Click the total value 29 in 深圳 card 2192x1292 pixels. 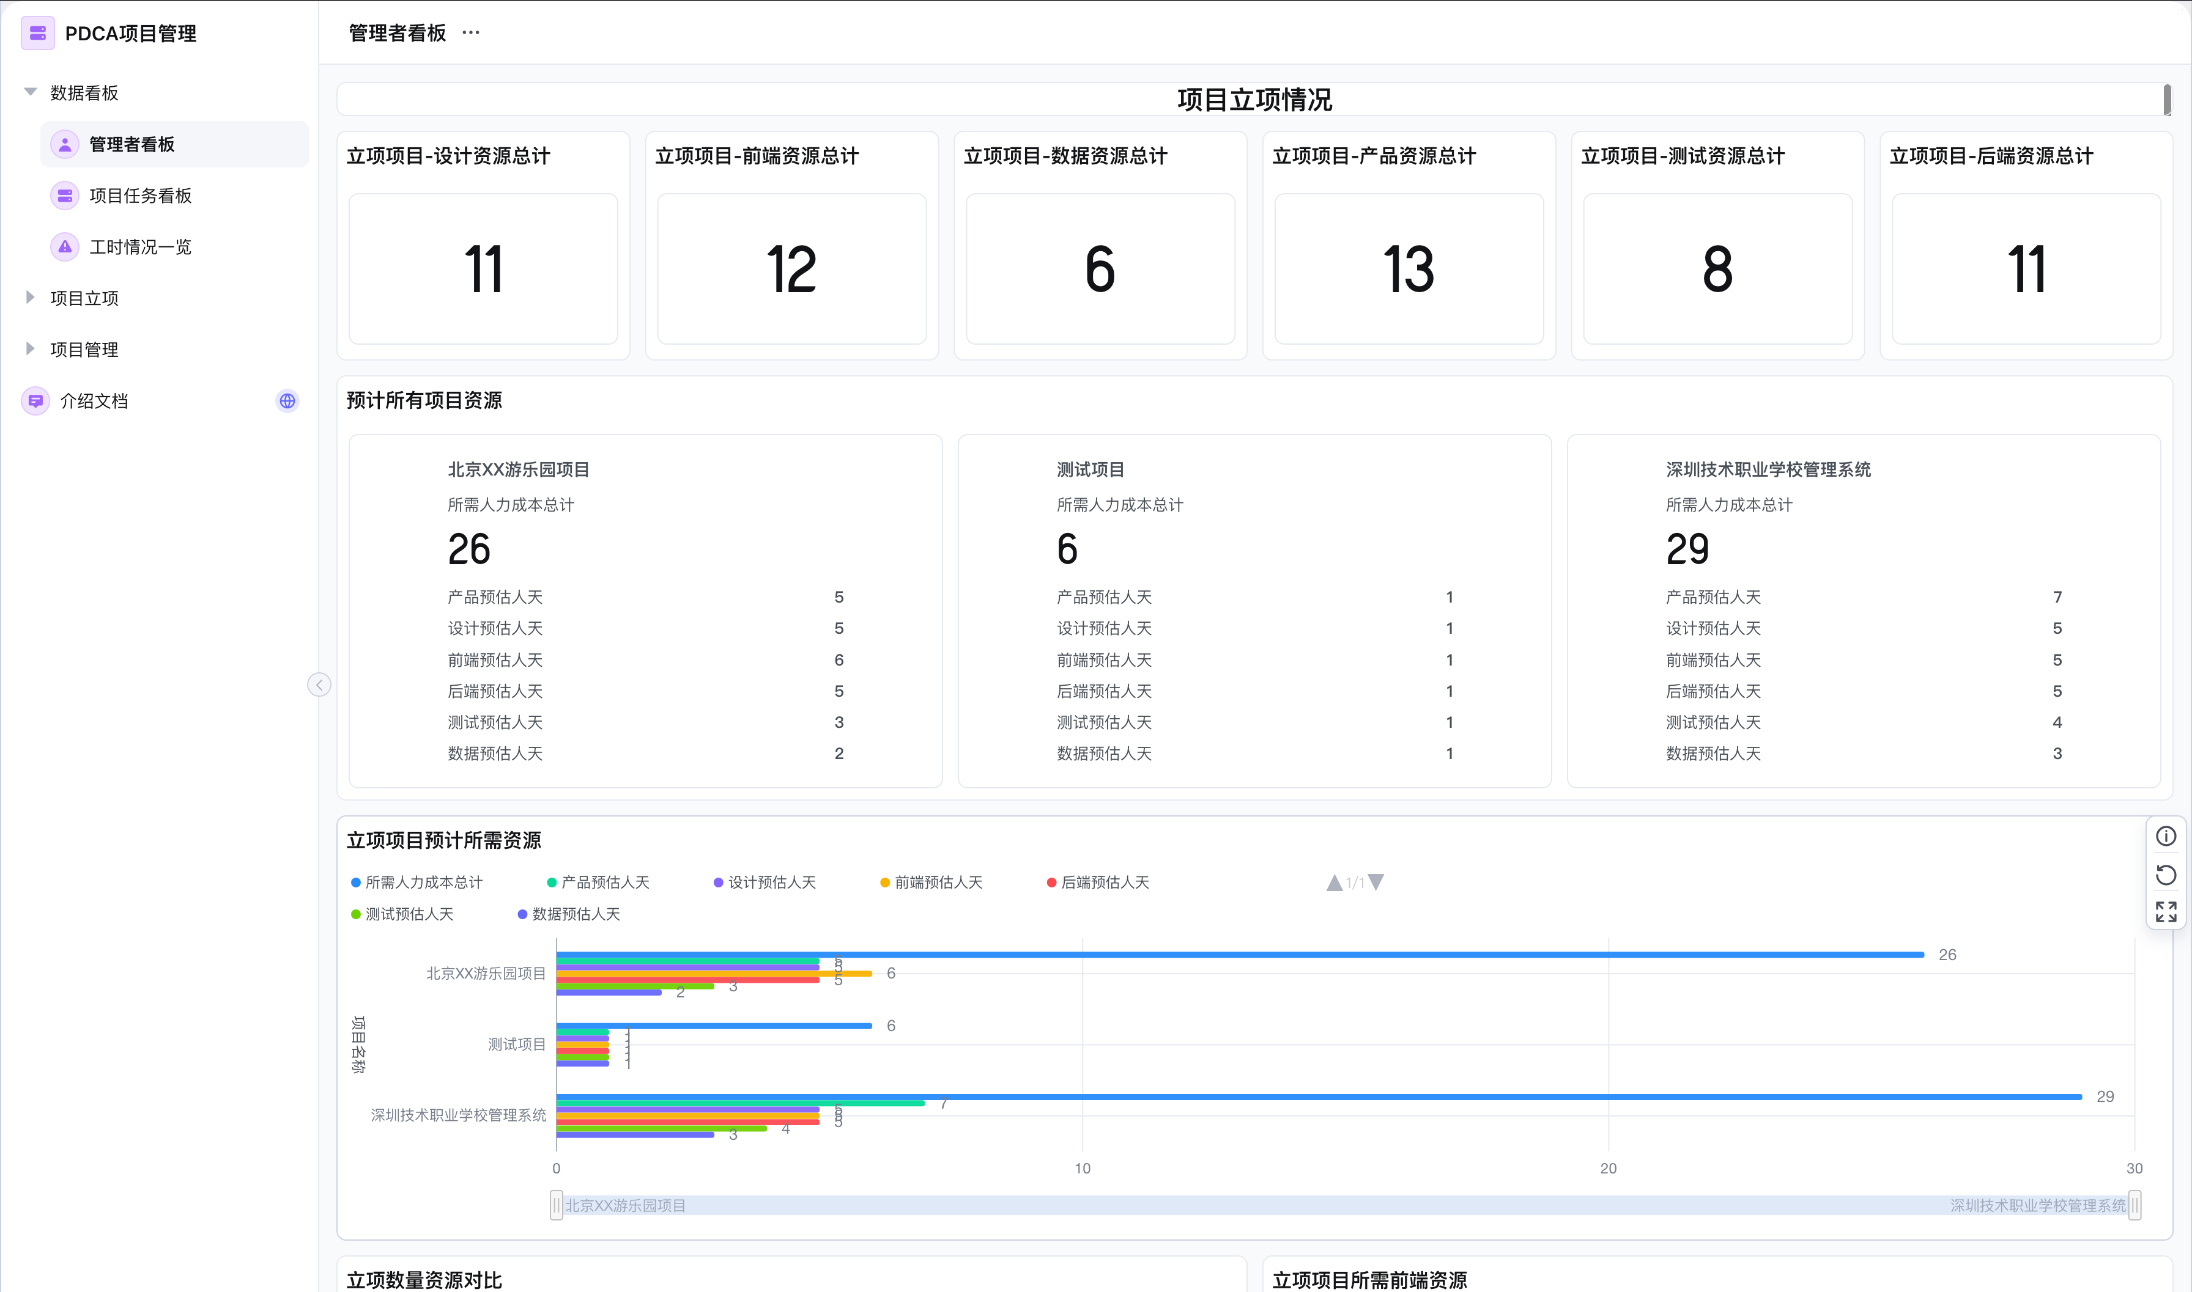click(x=1687, y=549)
